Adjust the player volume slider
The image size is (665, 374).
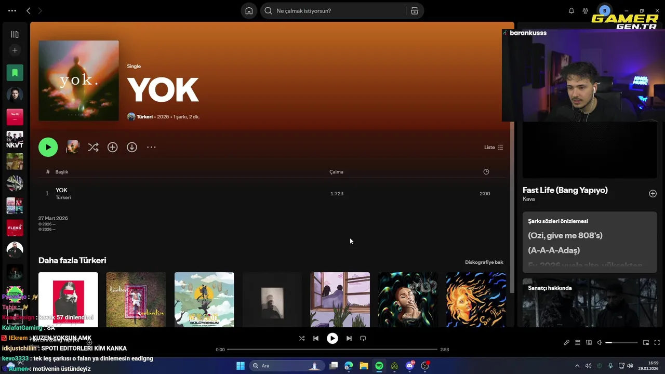click(x=621, y=343)
